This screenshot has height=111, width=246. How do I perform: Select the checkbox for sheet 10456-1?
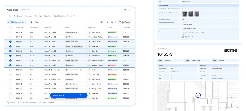tap(10, 70)
